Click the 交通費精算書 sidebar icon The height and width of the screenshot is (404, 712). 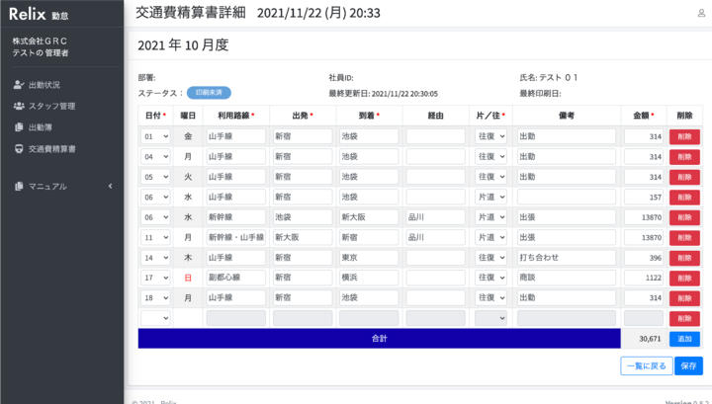point(19,148)
